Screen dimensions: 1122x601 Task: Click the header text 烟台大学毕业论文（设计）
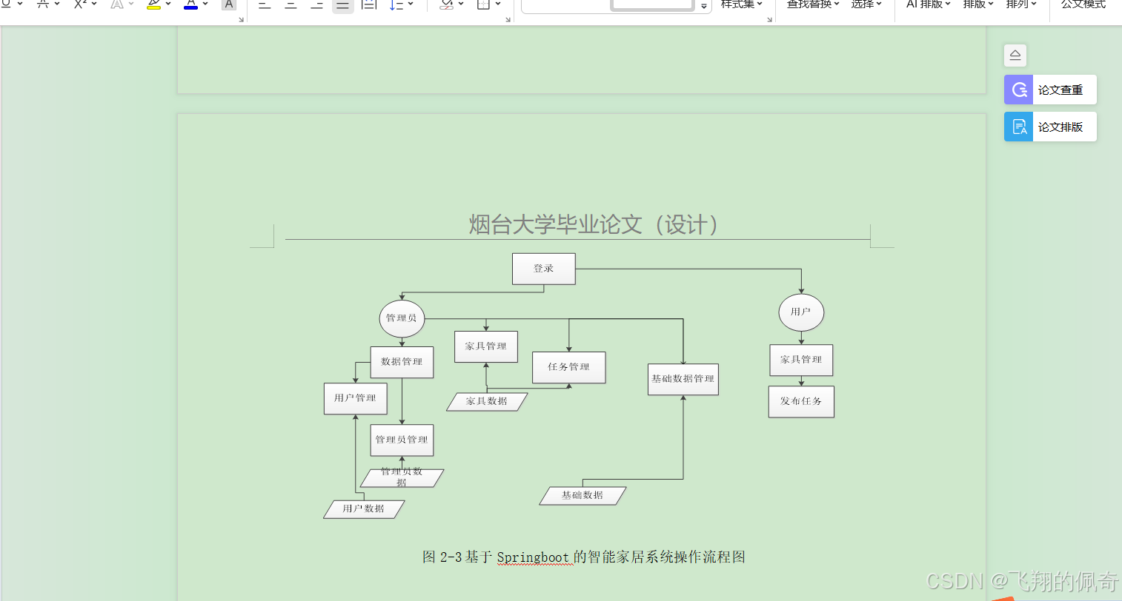pyautogui.click(x=594, y=224)
